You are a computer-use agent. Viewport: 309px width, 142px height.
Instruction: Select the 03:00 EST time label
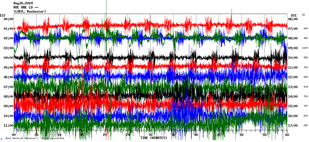[8, 48]
